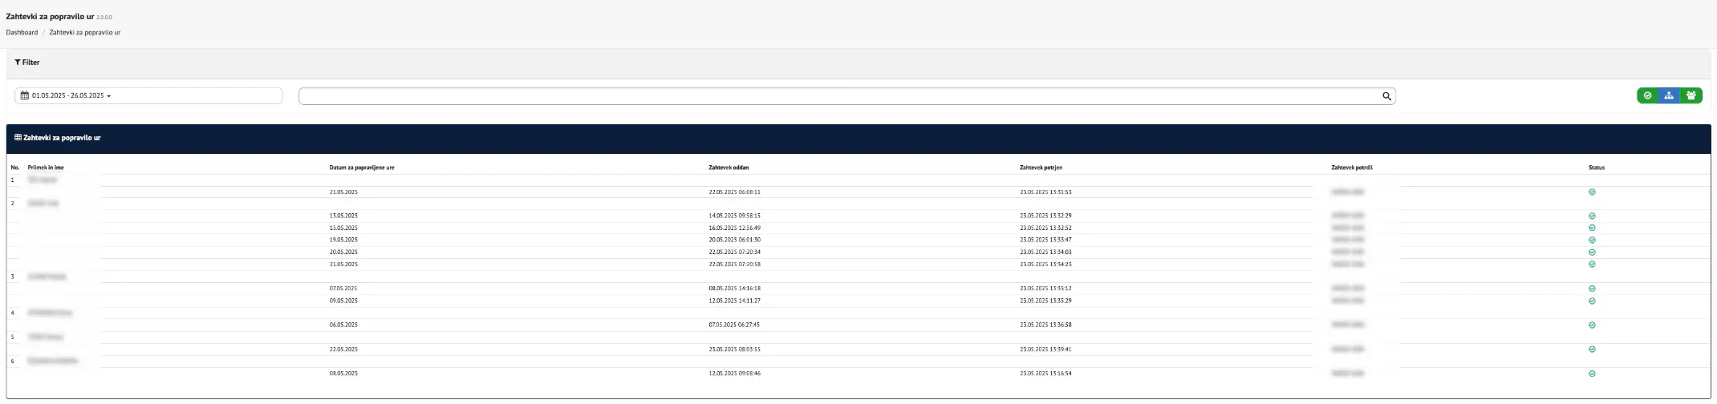This screenshot has height=404, width=1717.
Task: Click the Status column header
Action: [x=1596, y=168]
